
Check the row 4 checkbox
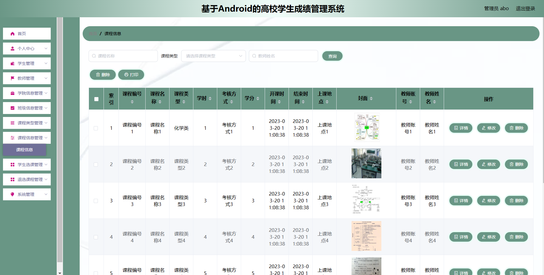click(96, 237)
